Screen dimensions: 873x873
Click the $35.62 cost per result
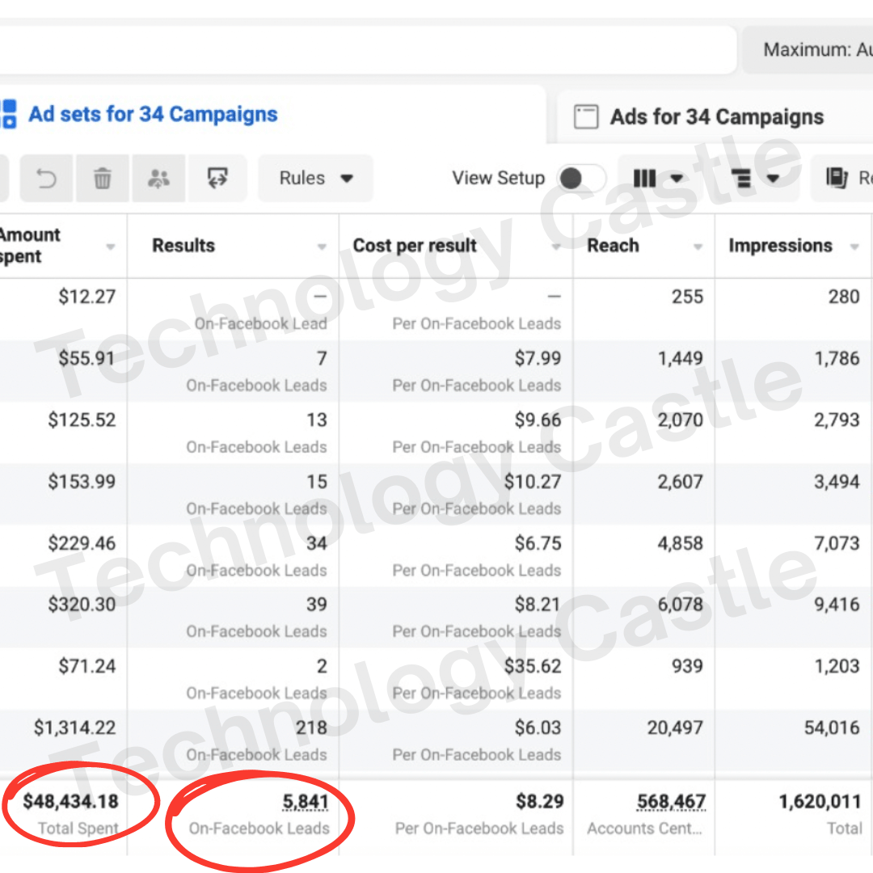tap(533, 666)
